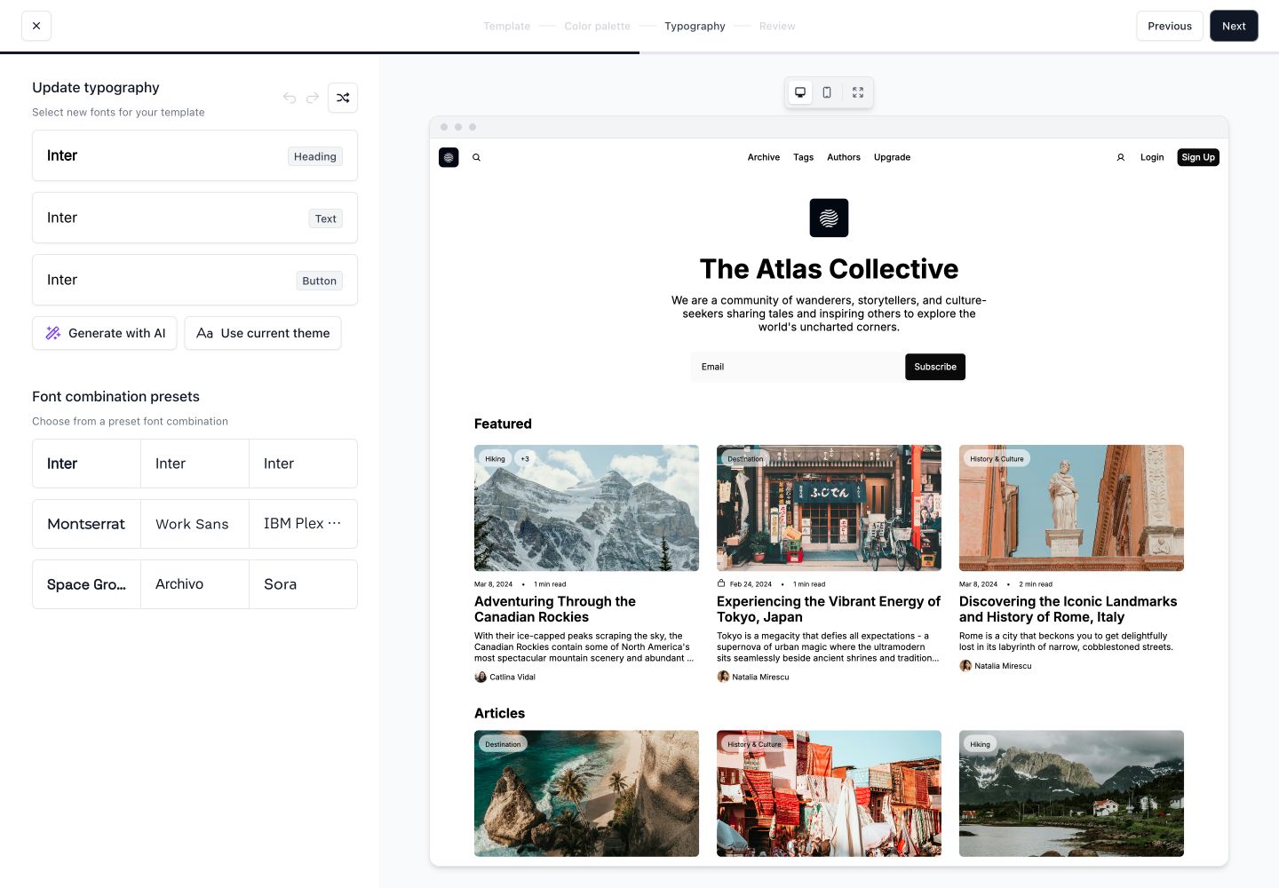The width and height of the screenshot is (1279, 888).
Task: Open Upgrade in the preview nav
Action: pyautogui.click(x=892, y=157)
